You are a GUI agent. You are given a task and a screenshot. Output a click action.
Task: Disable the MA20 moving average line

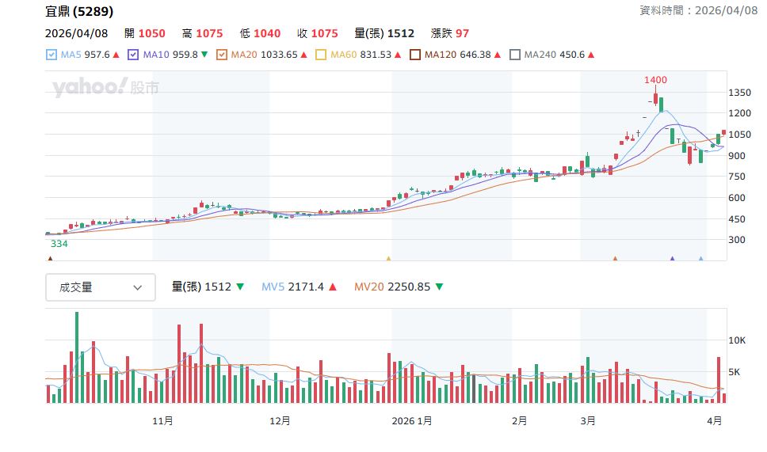pos(222,55)
